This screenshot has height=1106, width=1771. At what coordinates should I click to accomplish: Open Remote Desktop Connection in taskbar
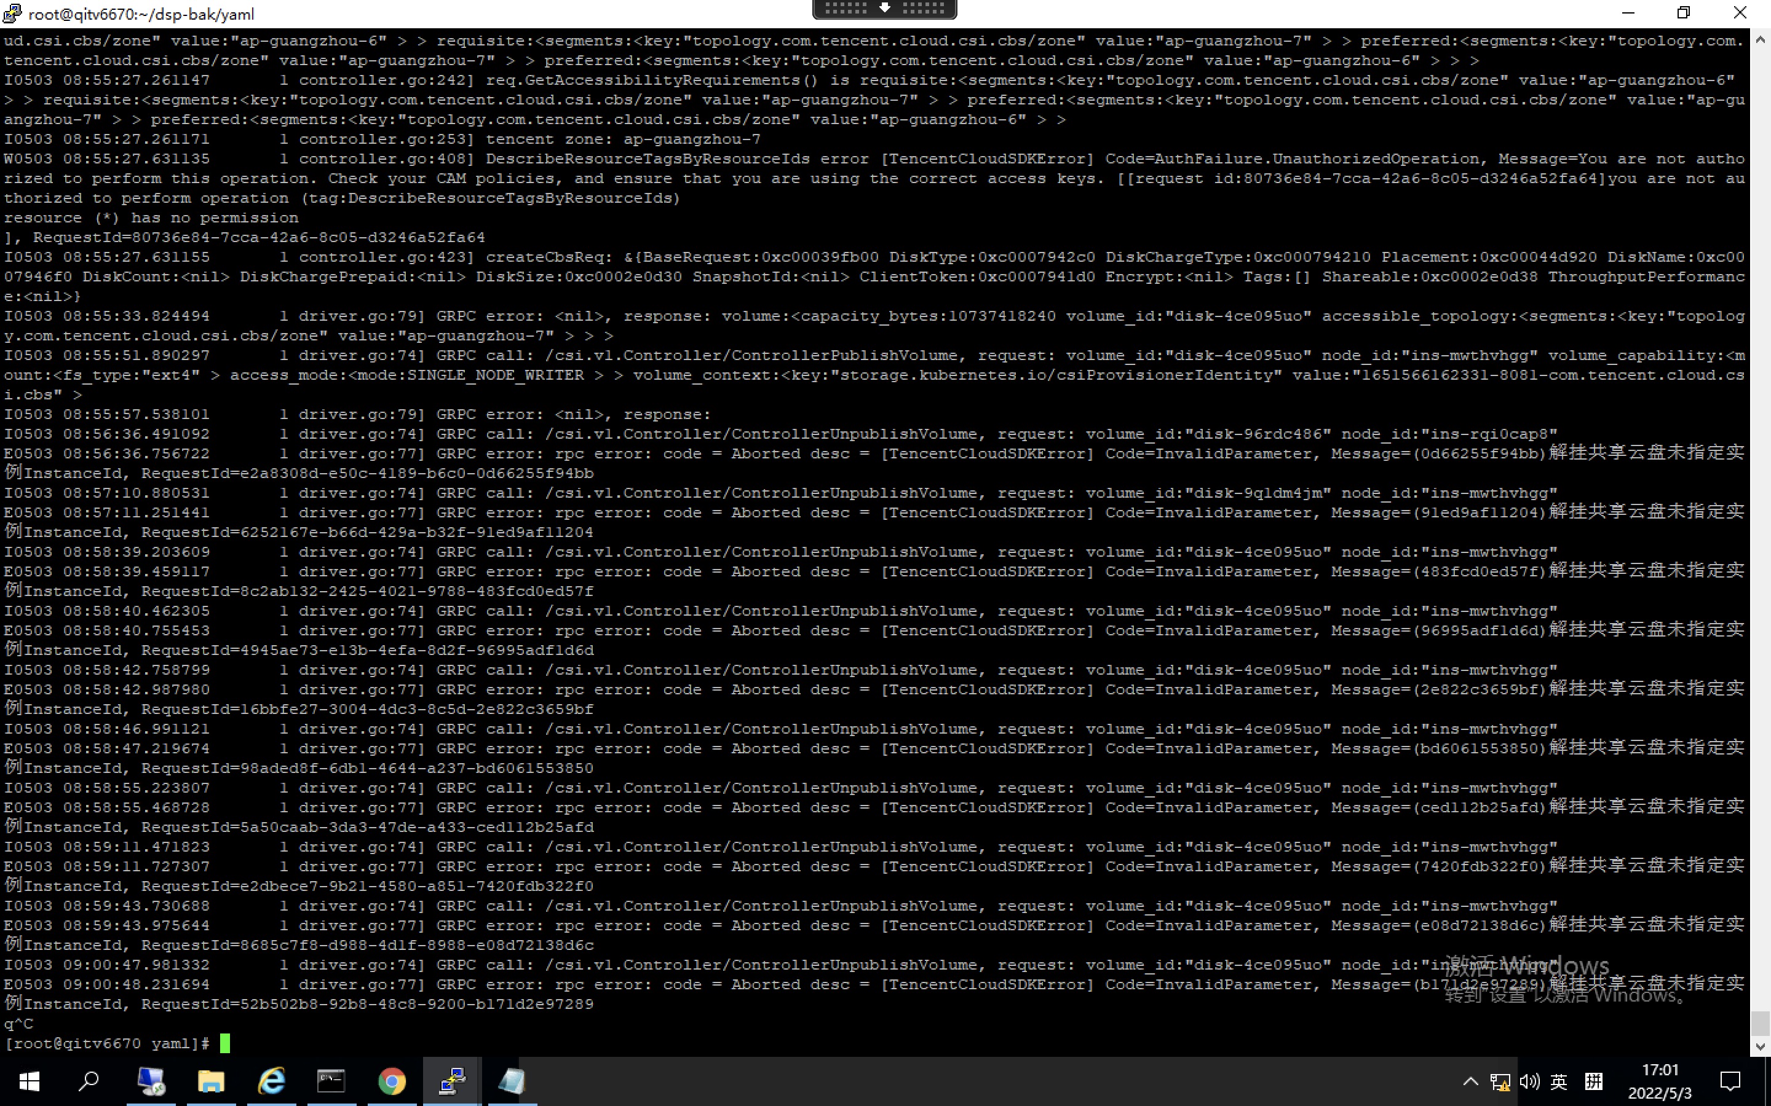(151, 1081)
